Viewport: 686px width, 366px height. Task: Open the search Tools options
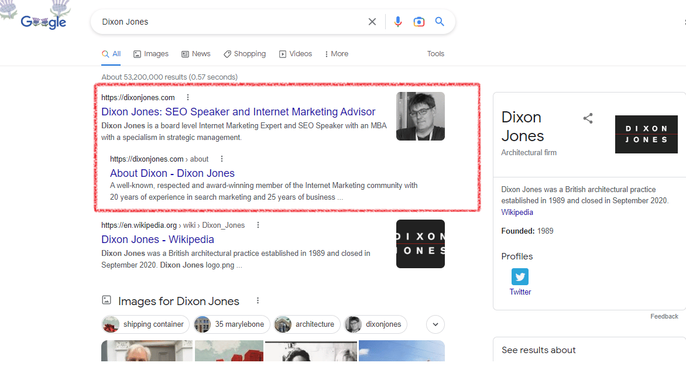coord(435,54)
